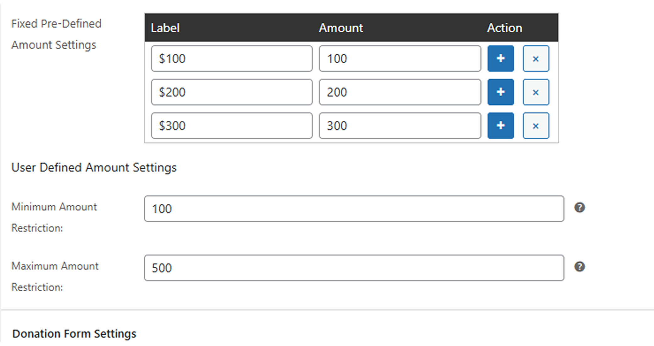Click the amount field showing 200

pos(400,92)
